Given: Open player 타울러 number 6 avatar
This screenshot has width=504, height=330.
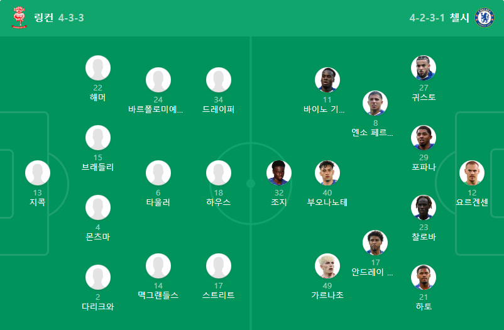Looking at the screenshot, I should click(158, 173).
